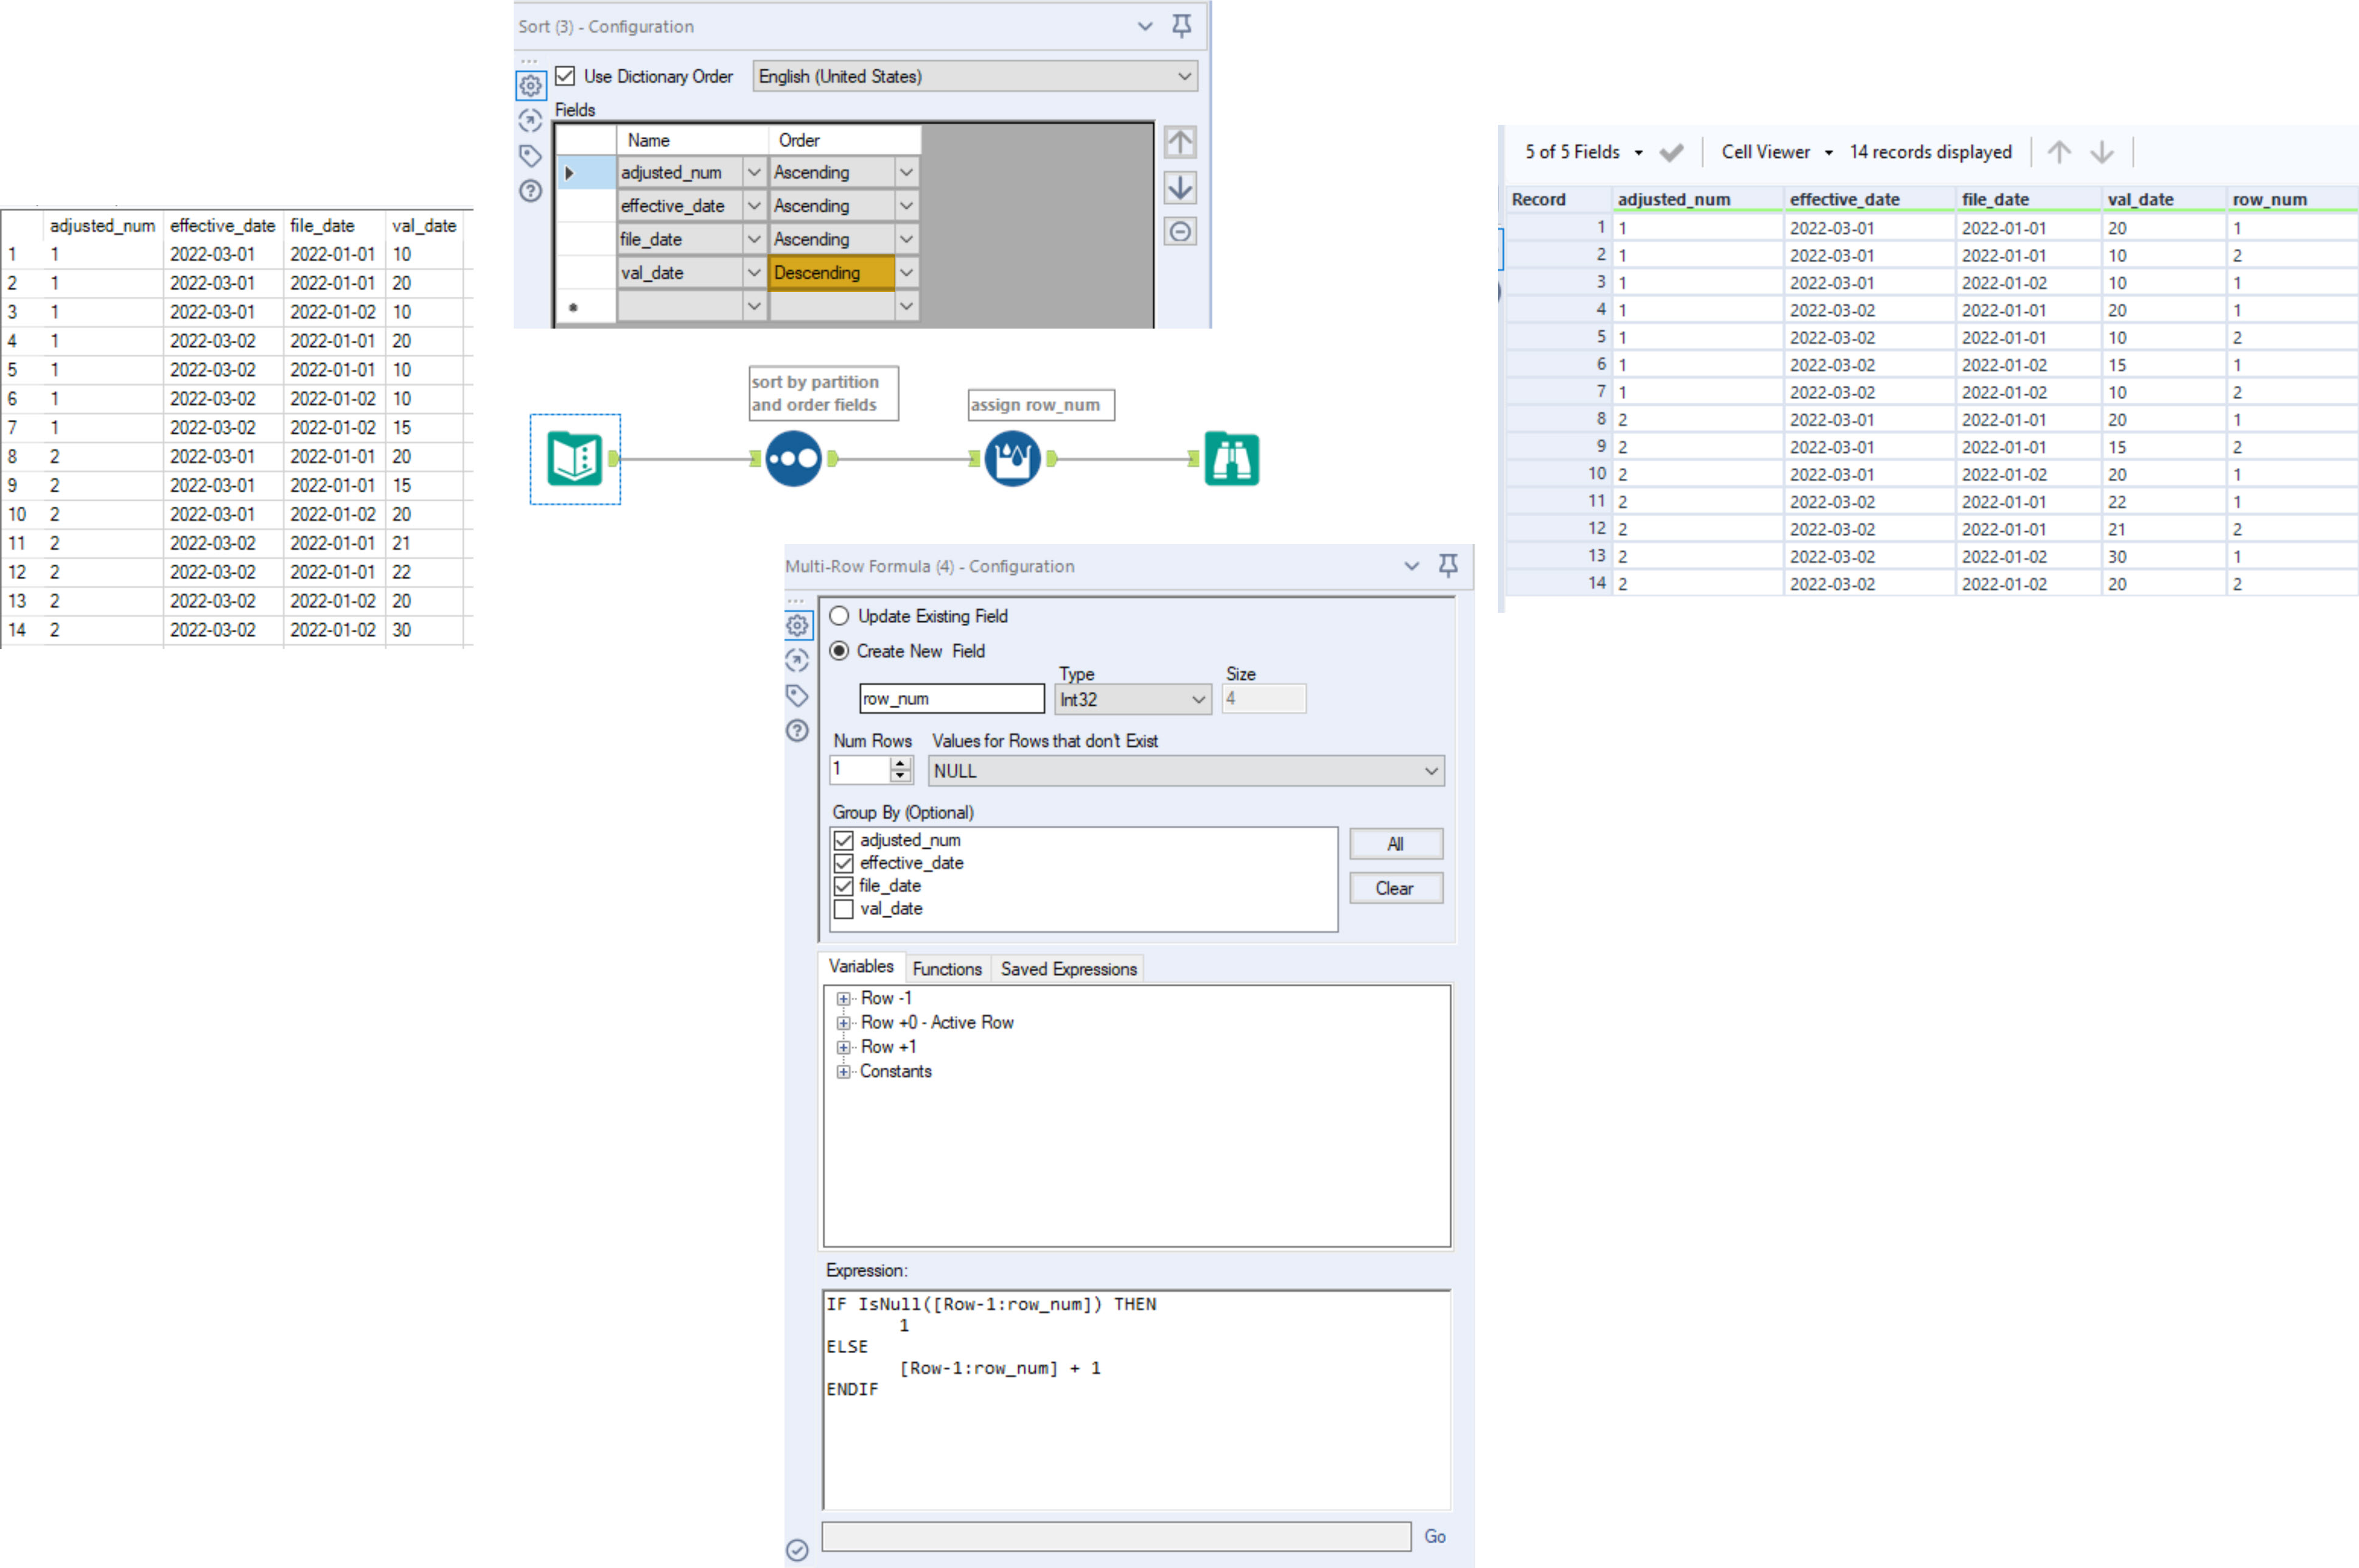Viewport: 2359px width, 1568px height.
Task: Switch to the Saved Expressions tab
Action: [x=1067, y=968]
